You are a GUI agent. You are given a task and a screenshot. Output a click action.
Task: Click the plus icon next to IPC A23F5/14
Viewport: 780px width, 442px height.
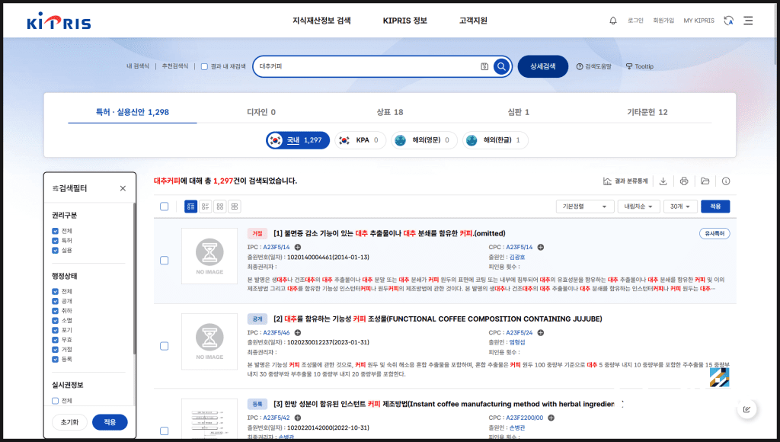[296, 247]
